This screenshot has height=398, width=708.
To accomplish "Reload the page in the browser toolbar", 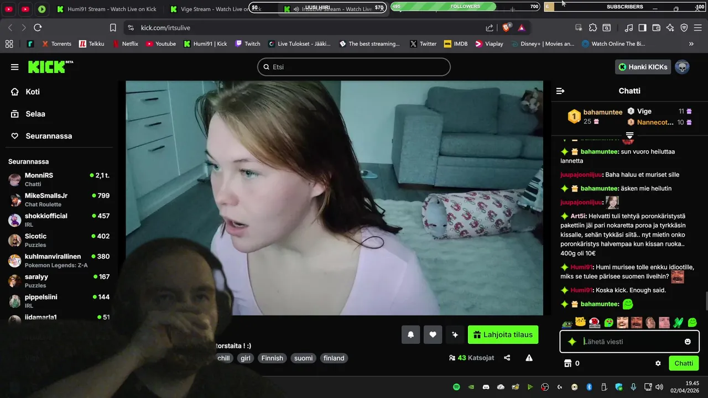I will [38, 28].
